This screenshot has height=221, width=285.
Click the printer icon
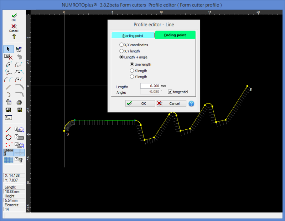tap(19, 102)
